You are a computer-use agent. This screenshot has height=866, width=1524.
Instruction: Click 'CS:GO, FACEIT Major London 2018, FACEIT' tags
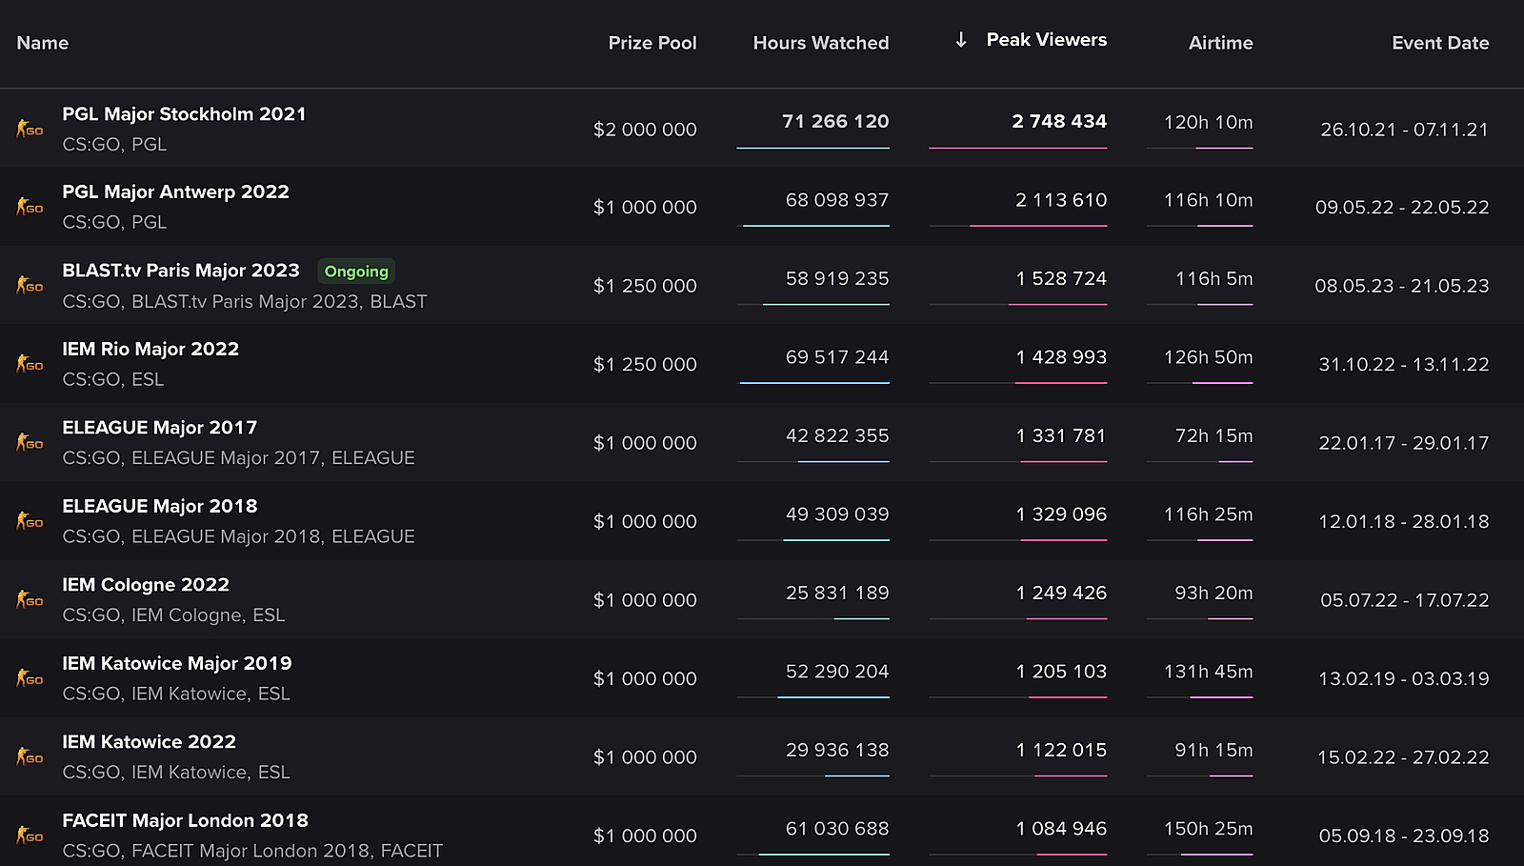252,852
